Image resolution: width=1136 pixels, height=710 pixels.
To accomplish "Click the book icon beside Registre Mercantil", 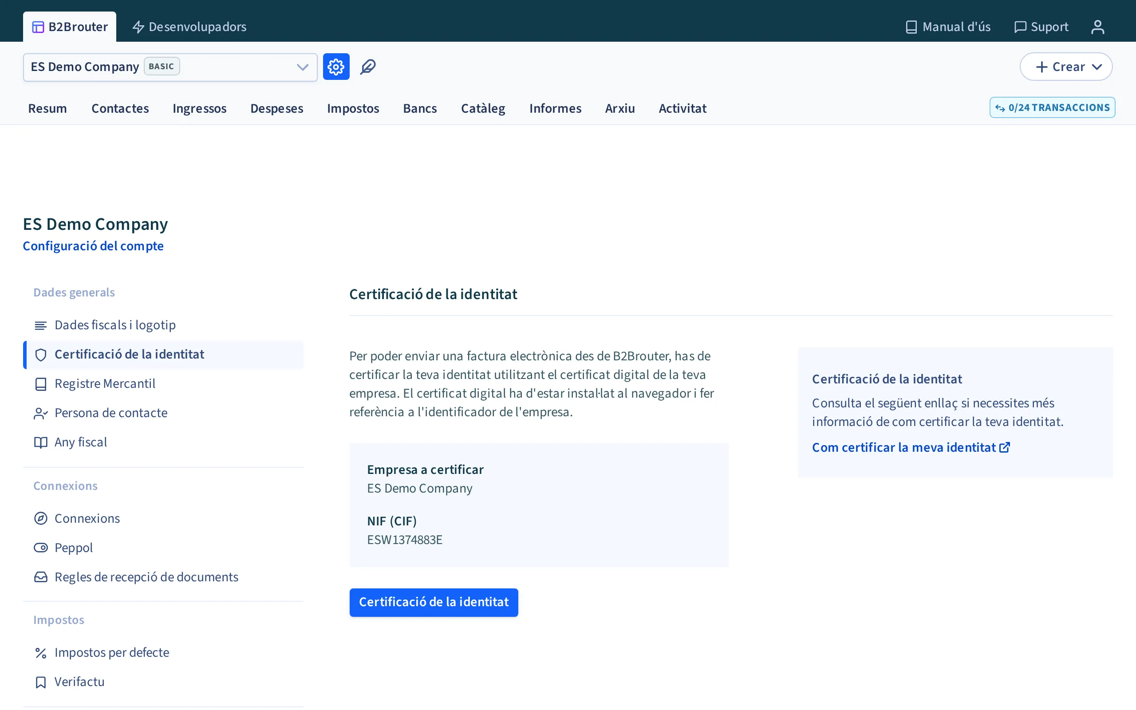I will tap(41, 384).
